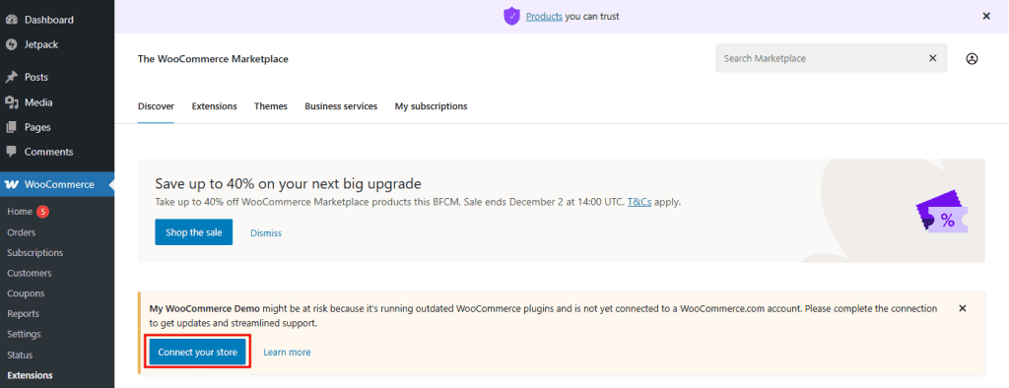This screenshot has width=1009, height=388.
Task: Click the Comments bubble icon
Action: 11,152
